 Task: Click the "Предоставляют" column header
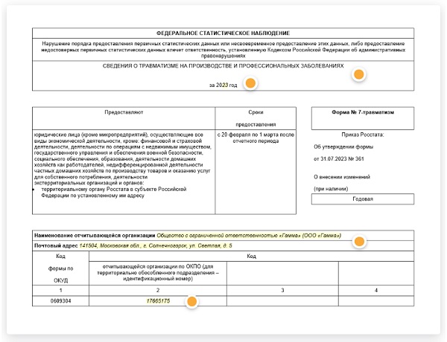click(x=124, y=113)
